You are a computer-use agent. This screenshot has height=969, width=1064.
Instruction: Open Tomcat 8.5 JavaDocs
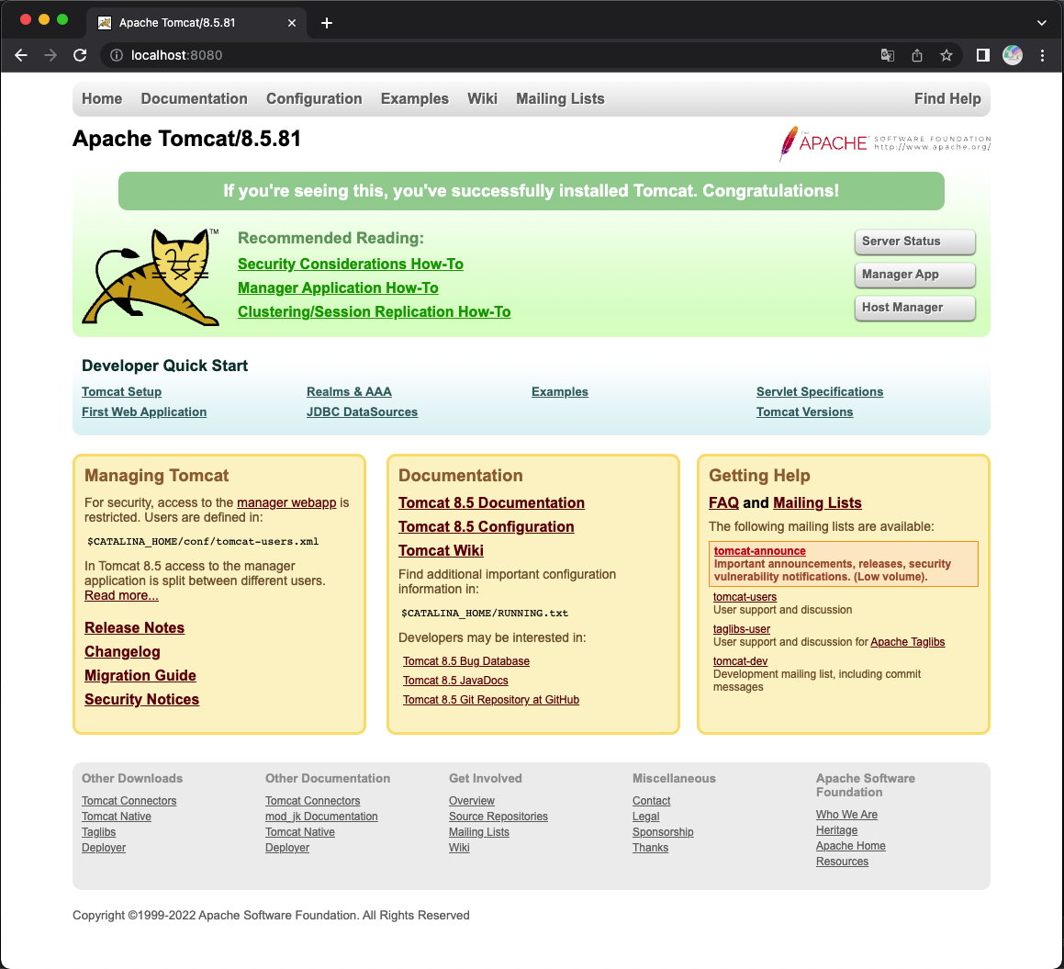455,681
